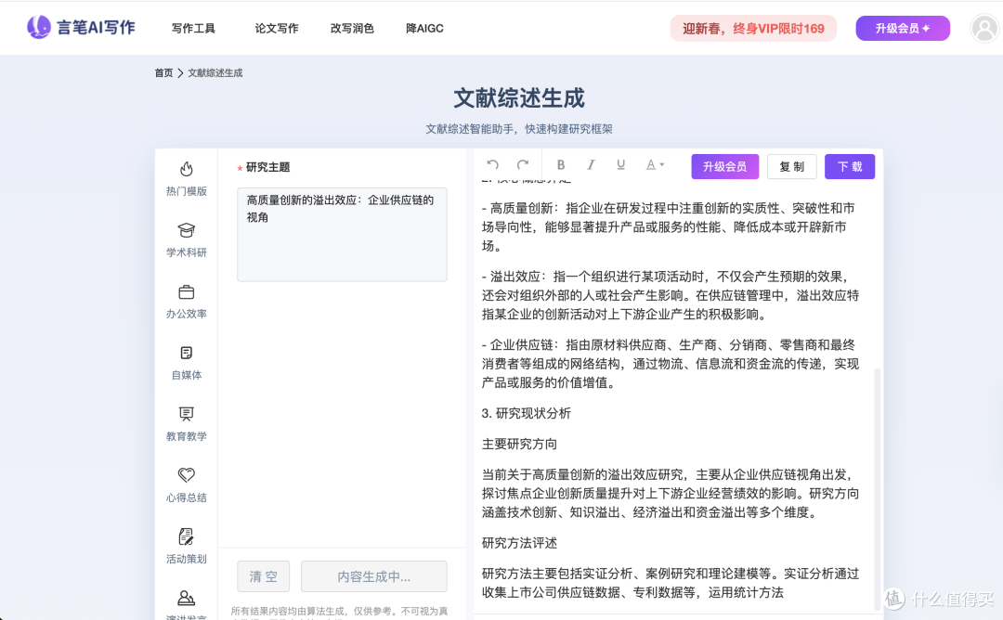Open the 改写润色 menu
The height and width of the screenshot is (620, 1003).
pos(352,28)
